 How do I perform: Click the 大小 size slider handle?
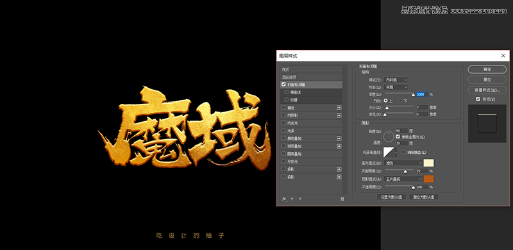pyautogui.click(x=387, y=108)
